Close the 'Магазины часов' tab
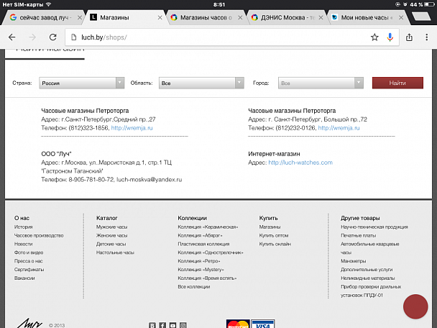The image size is (437, 328). [240, 17]
